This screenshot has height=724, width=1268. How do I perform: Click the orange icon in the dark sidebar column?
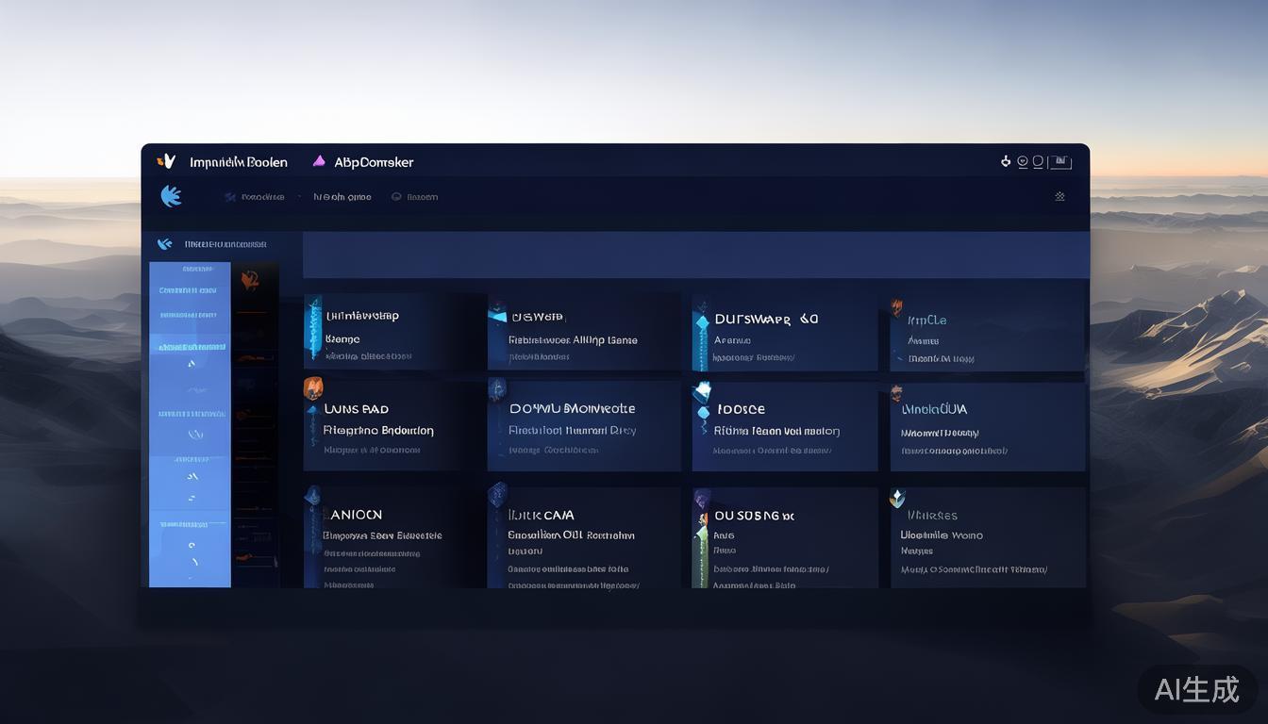tap(250, 280)
